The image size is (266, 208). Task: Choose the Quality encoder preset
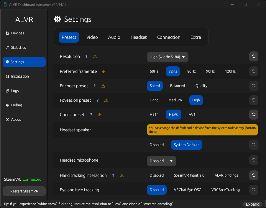tap(201, 86)
